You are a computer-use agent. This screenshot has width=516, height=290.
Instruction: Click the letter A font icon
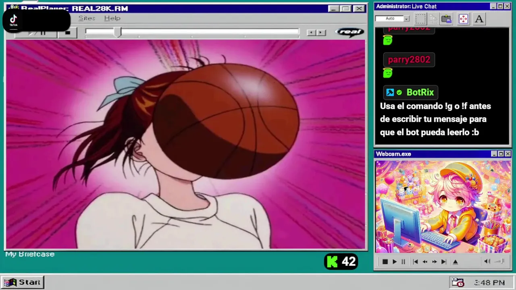(479, 19)
